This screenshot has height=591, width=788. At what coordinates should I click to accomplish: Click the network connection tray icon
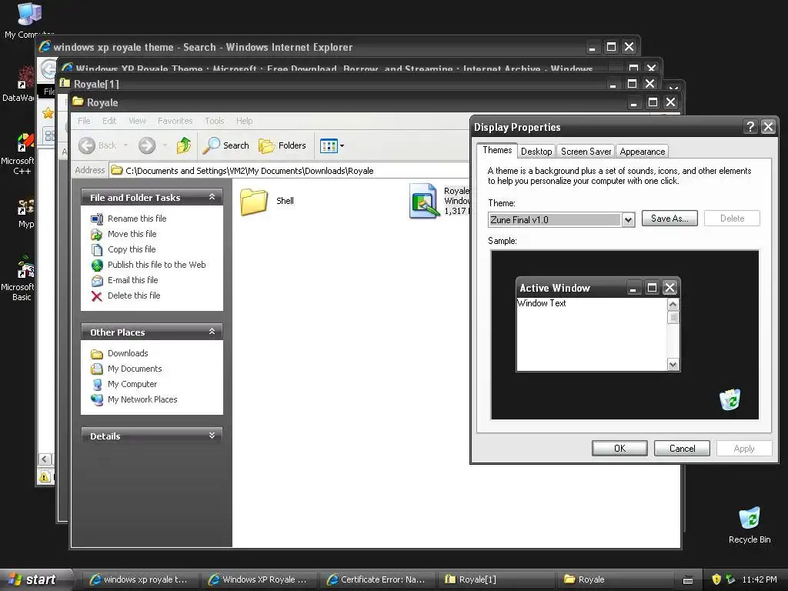point(730,579)
